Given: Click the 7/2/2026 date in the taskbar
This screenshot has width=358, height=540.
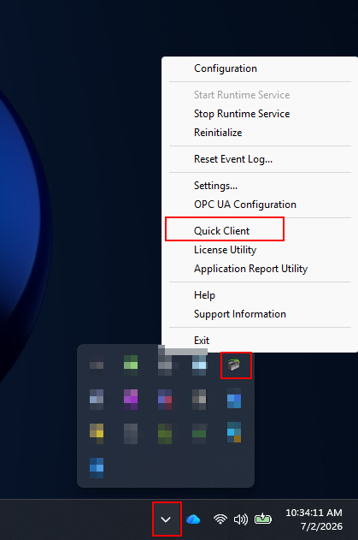Looking at the screenshot, I should pos(321,526).
